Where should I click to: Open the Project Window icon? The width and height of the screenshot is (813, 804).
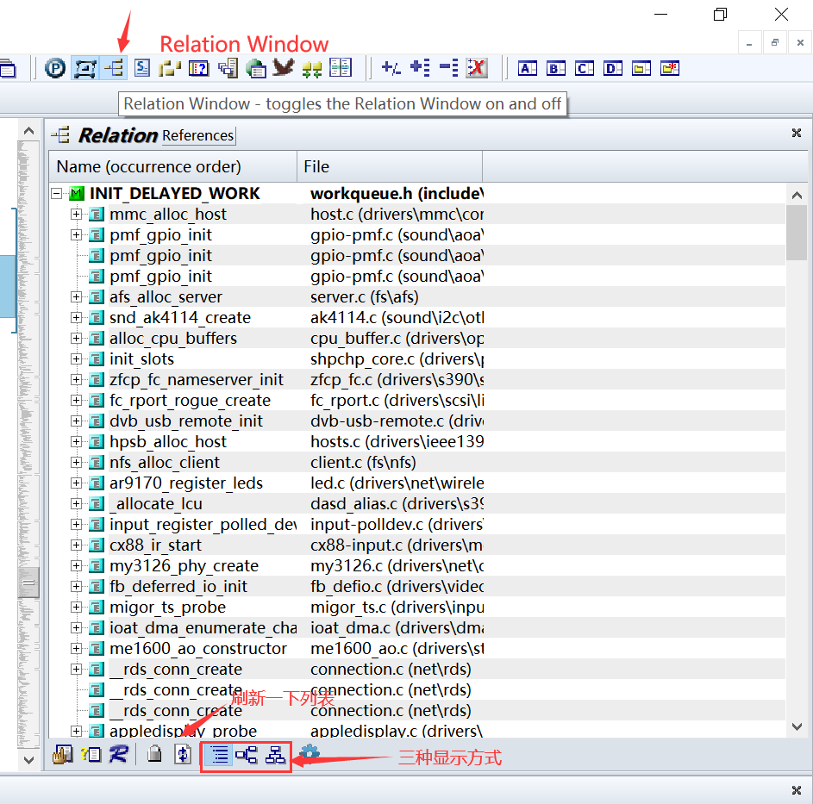(x=55, y=67)
